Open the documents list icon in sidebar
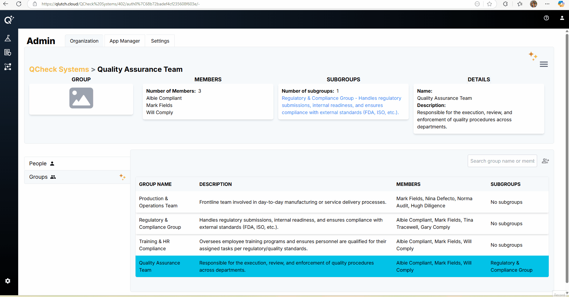Viewport: 569px width, 297px height. 8,52
